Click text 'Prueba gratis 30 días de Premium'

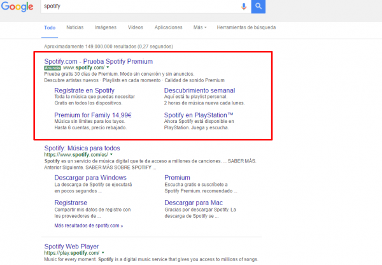tap(81, 74)
